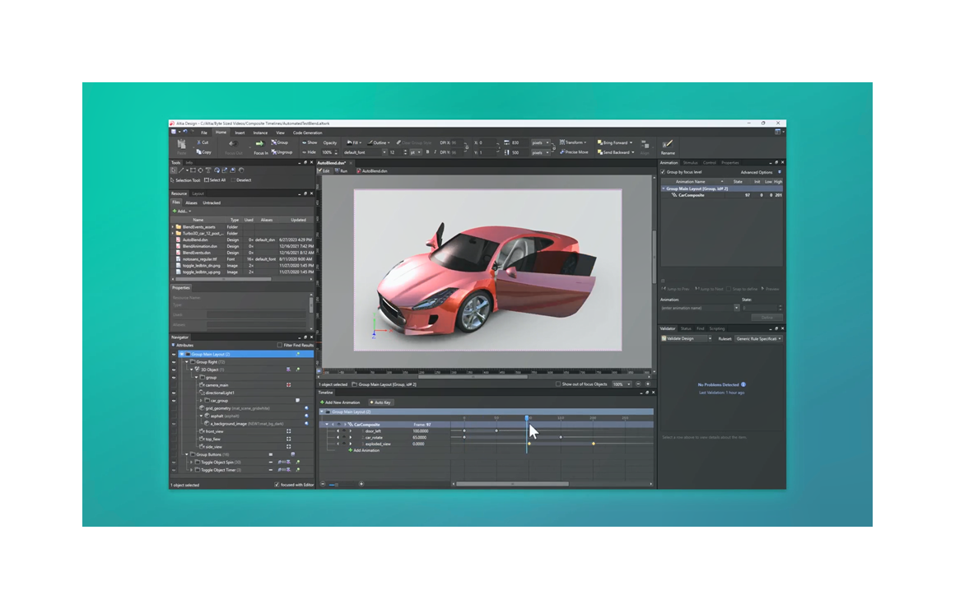Toggle Group by focus level checkbox
The image size is (955, 609).
664,172
